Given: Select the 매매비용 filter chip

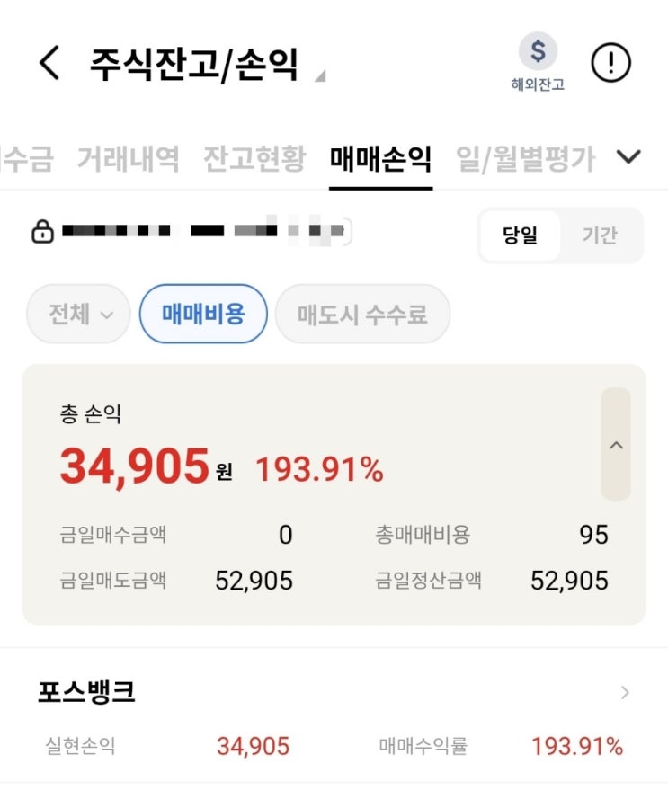Looking at the screenshot, I should pyautogui.click(x=203, y=314).
